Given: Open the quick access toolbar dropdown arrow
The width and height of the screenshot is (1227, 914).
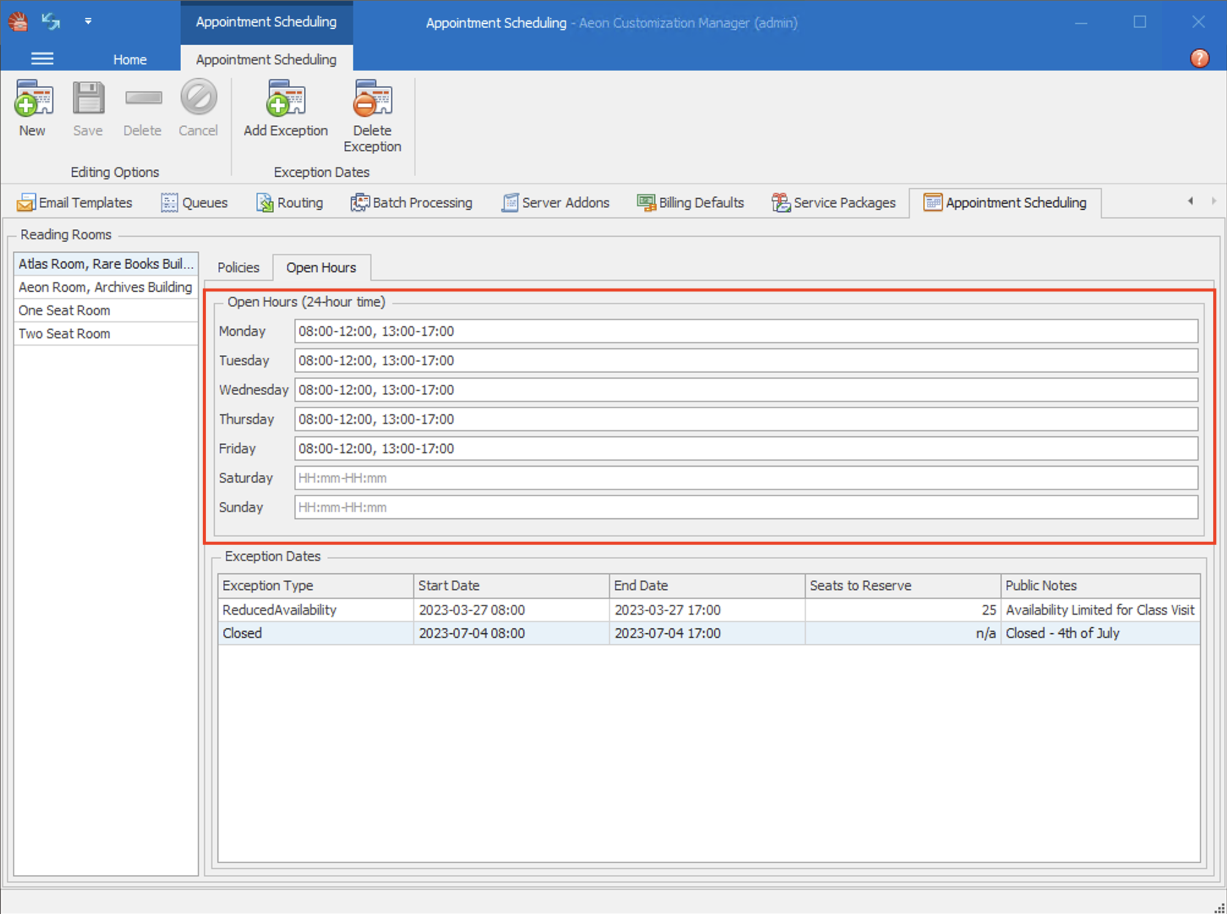Looking at the screenshot, I should click(x=88, y=21).
